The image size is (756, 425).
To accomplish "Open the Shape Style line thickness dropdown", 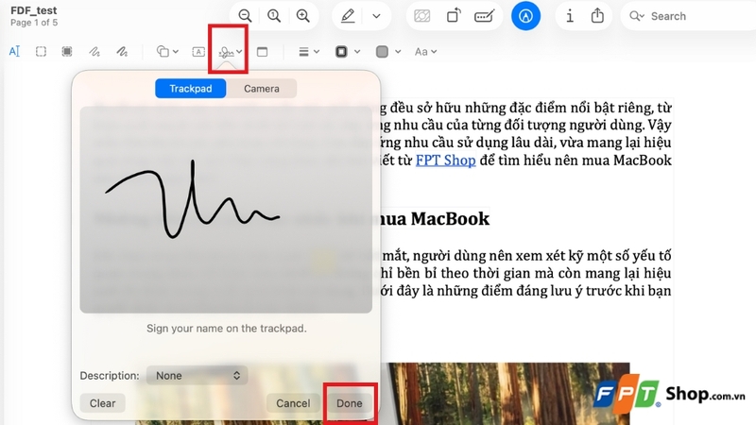I will [309, 51].
